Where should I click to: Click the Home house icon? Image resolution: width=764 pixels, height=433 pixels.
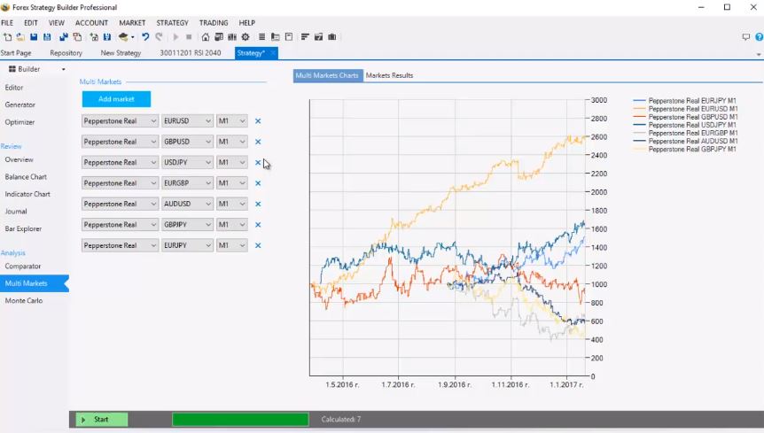tap(206, 37)
